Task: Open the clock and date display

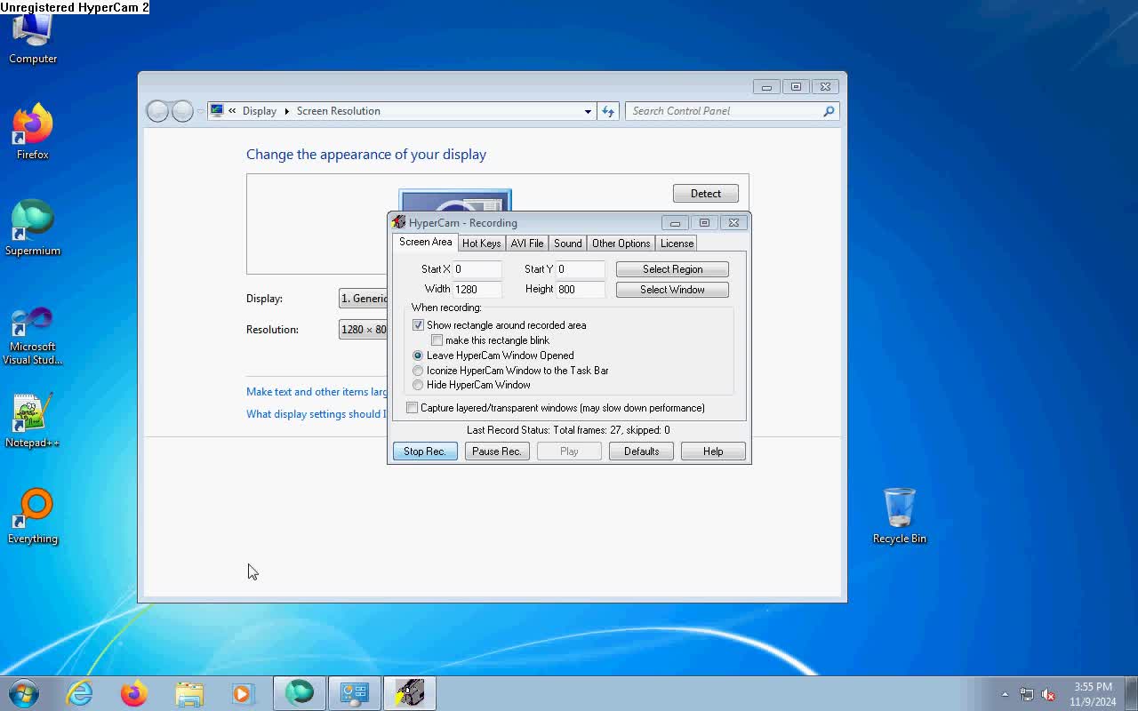Action: tap(1093, 694)
